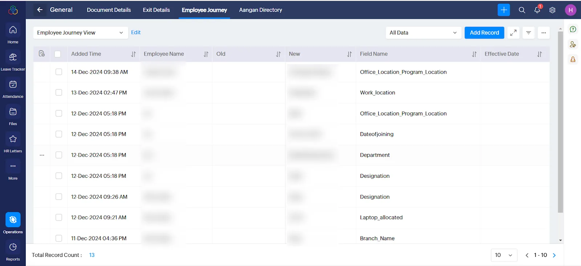Open notifications bell
The image size is (581, 266).
click(x=537, y=10)
